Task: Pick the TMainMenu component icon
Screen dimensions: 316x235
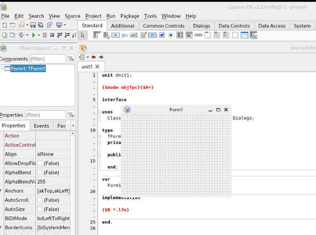Action: pos(97,35)
